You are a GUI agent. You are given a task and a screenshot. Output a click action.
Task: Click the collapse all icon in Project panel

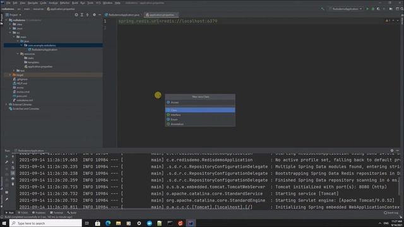pyautogui.click(x=88, y=15)
